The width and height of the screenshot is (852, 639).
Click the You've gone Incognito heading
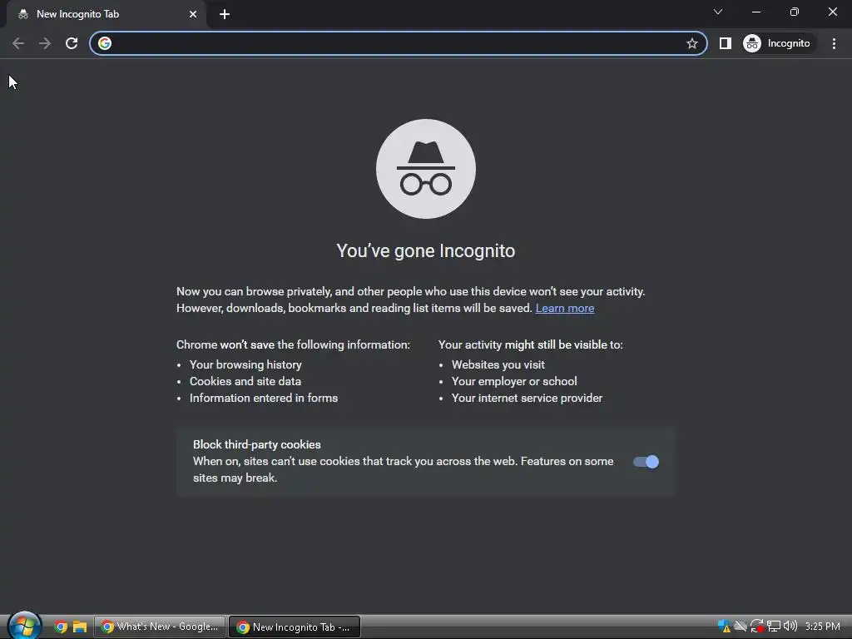pyautogui.click(x=425, y=251)
